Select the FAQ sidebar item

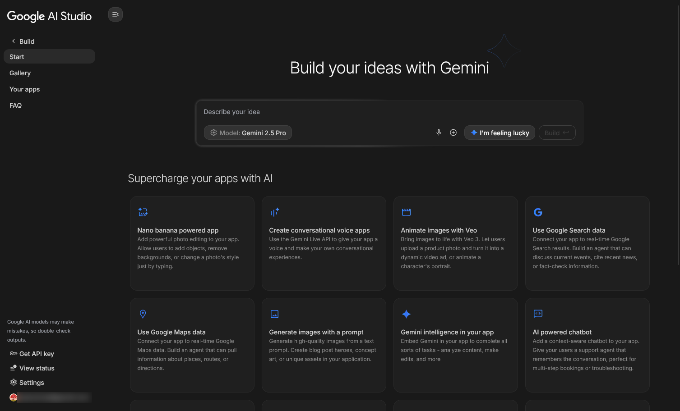[16, 105]
